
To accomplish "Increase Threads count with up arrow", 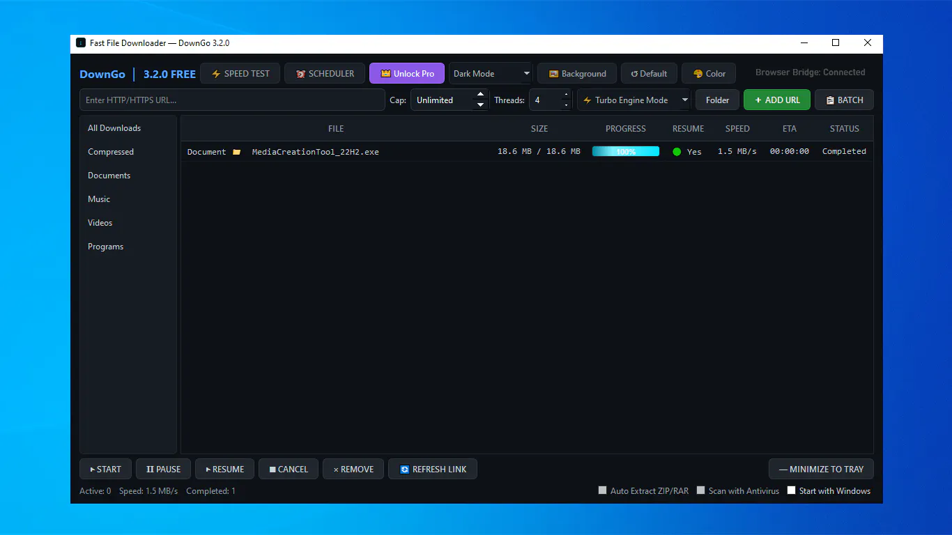I will click(566, 95).
